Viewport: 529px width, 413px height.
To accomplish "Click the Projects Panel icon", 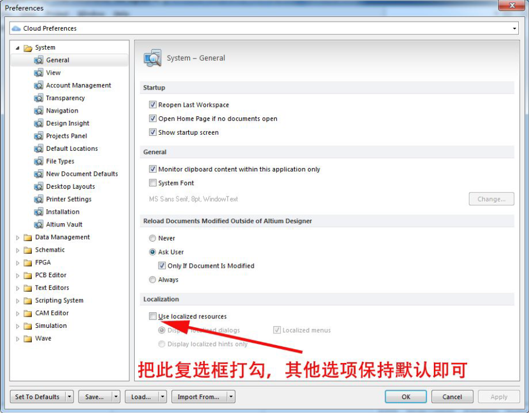I will pos(38,136).
